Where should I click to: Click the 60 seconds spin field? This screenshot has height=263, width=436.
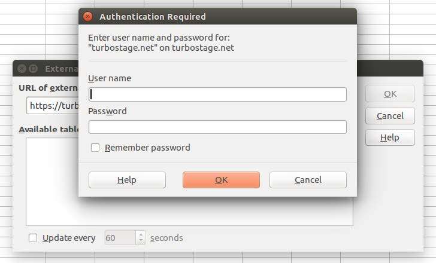[x=120, y=238]
